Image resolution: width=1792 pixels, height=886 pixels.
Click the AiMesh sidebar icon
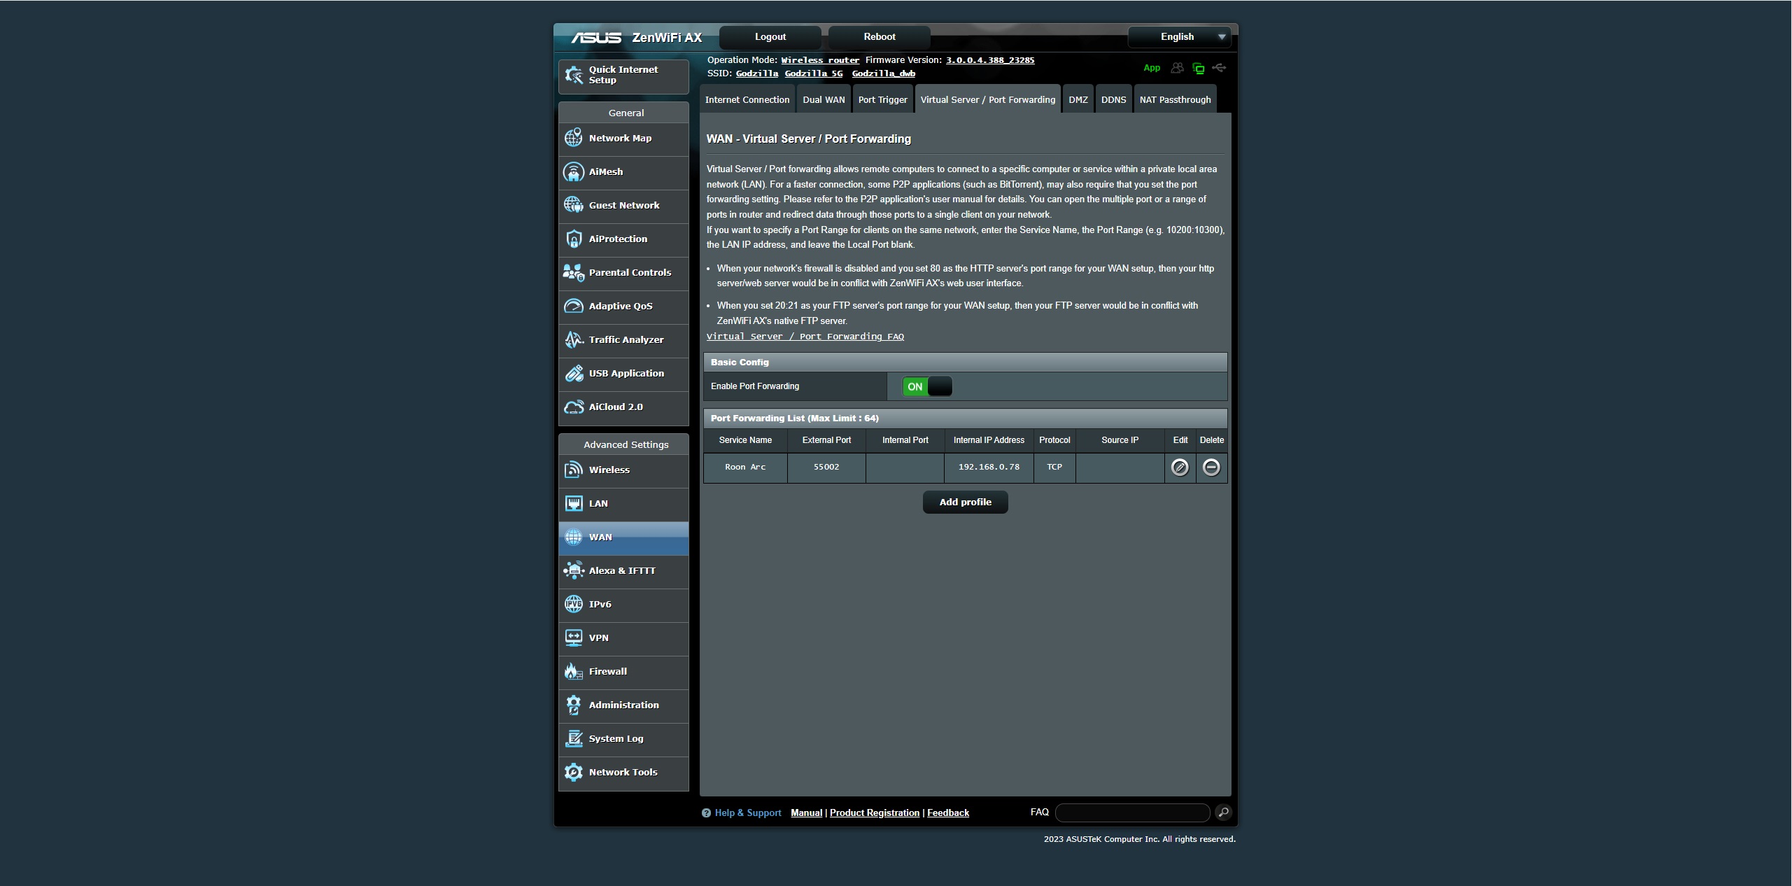point(574,171)
